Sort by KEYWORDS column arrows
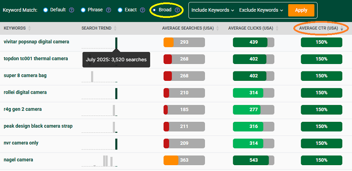This screenshot has width=352, height=171. (x=29, y=28)
